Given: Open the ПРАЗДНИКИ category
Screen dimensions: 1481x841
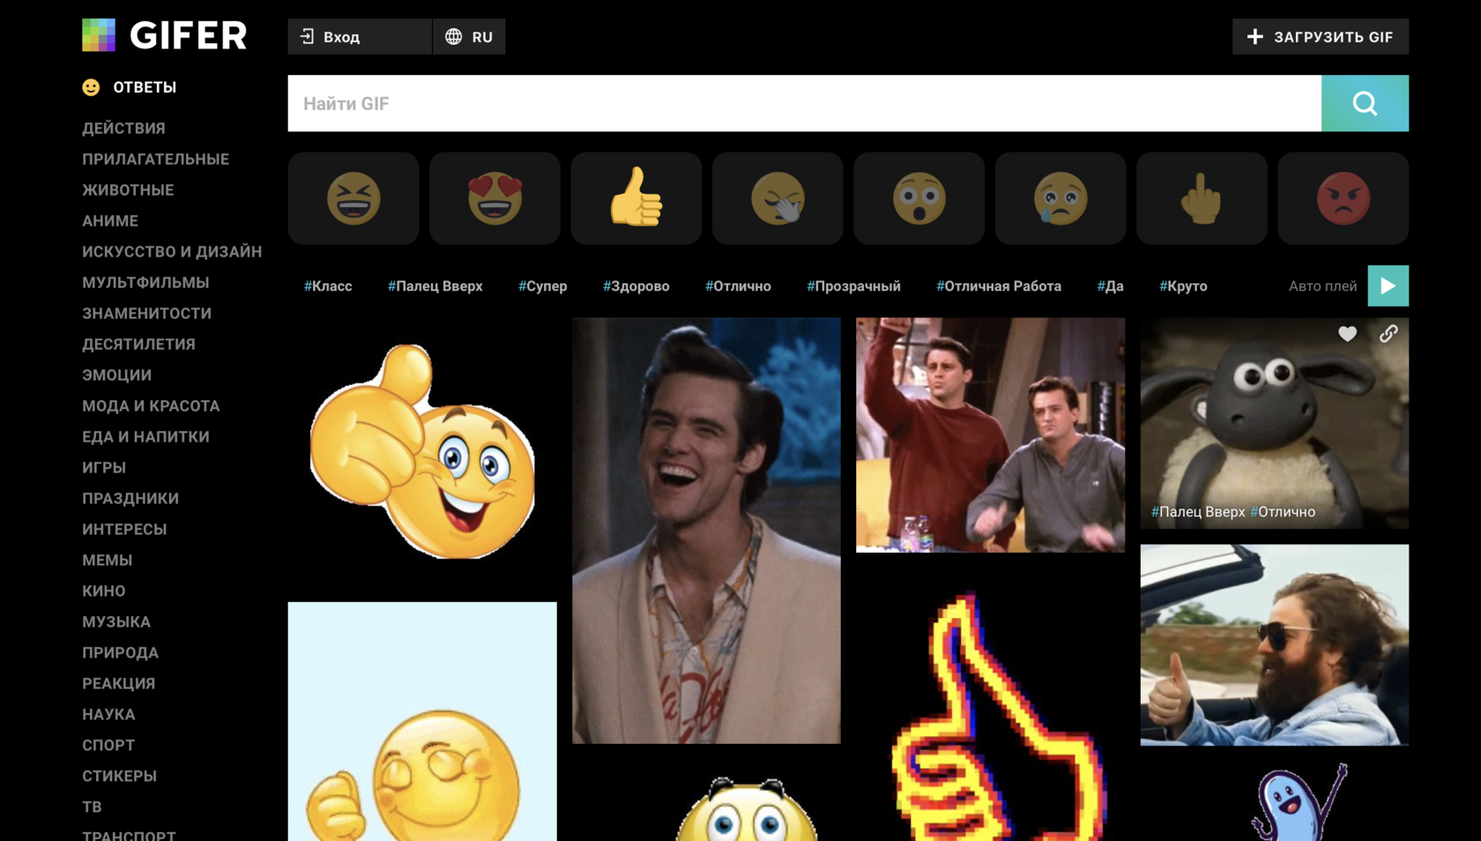Looking at the screenshot, I should pos(130,498).
